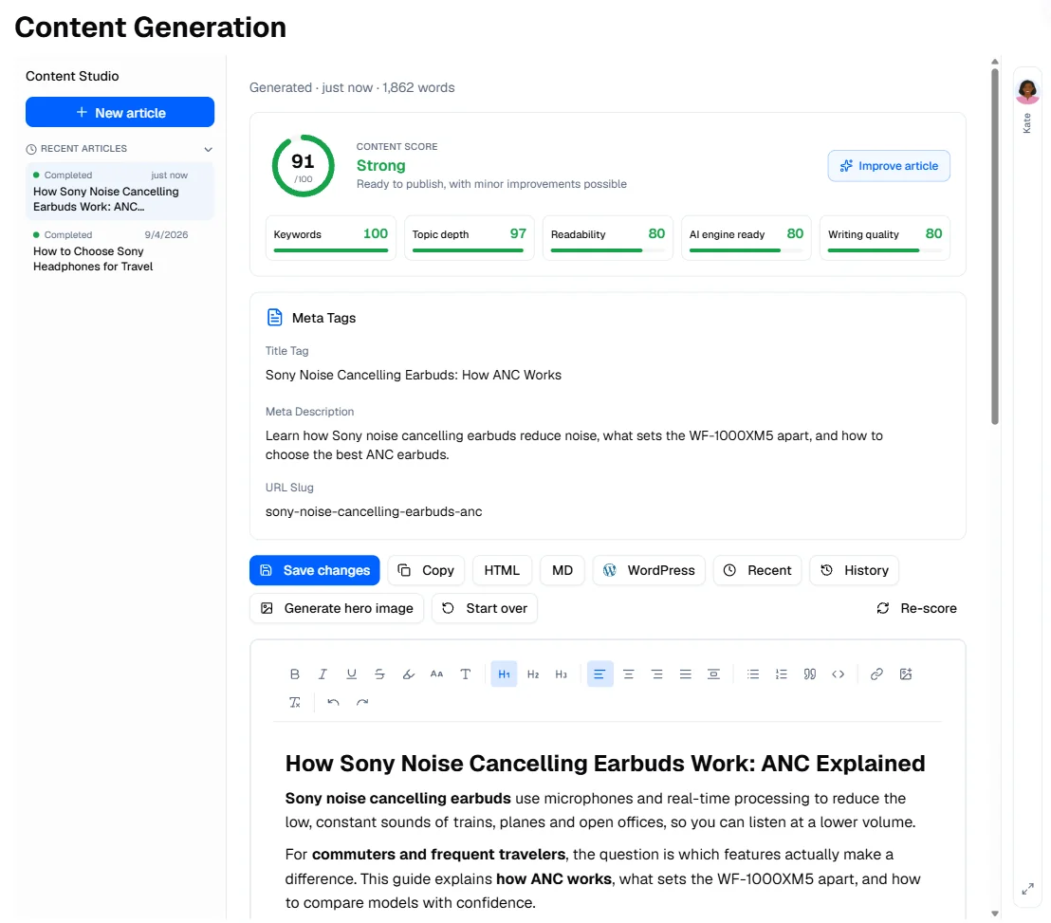
Task: Collapse the Recent Articles section
Action: pyautogui.click(x=209, y=149)
